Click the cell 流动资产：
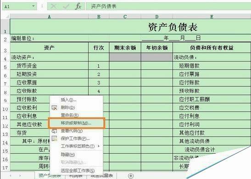The width and height of the screenshot is (251, 179). (49, 58)
